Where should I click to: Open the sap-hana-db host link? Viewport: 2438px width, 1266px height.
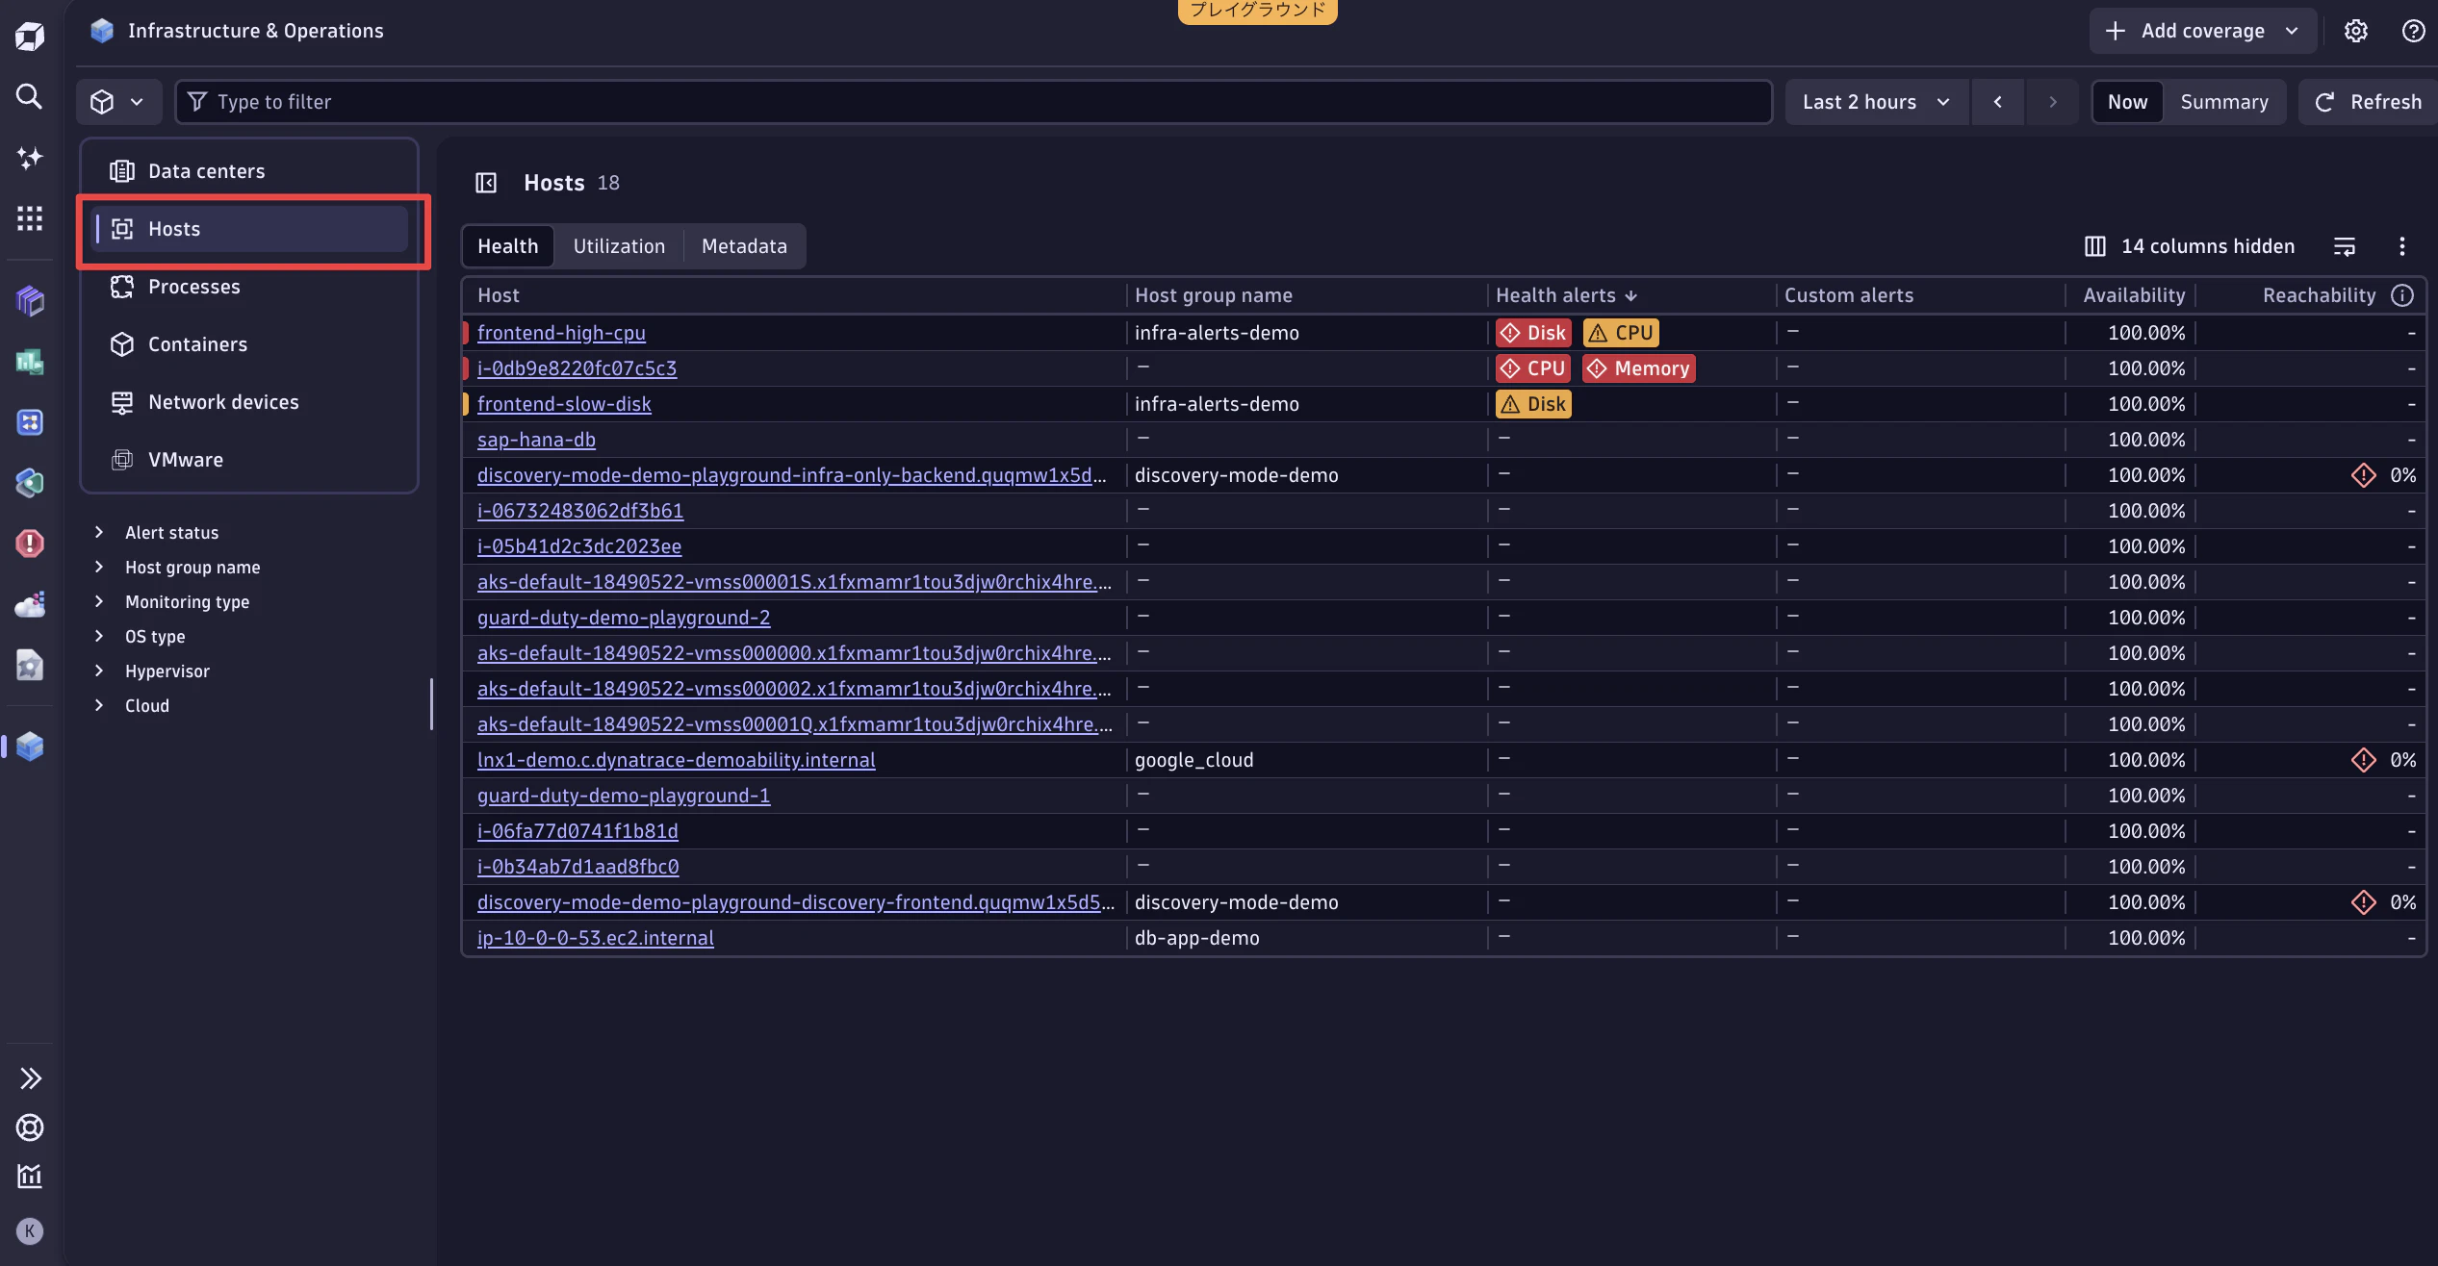point(536,440)
